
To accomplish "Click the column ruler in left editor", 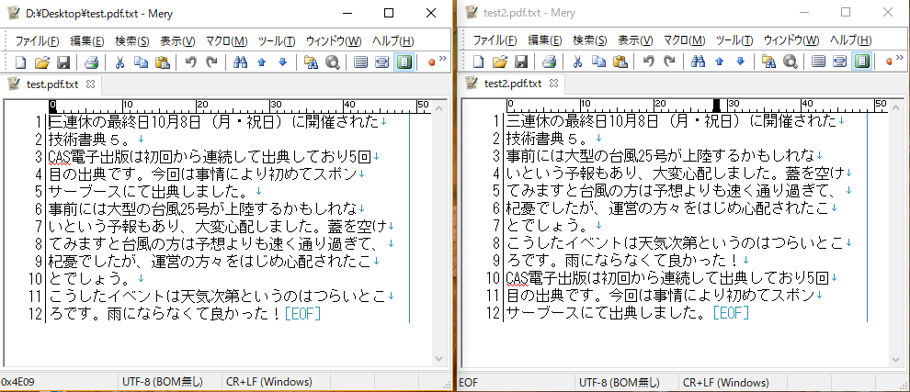I will tap(230, 106).
